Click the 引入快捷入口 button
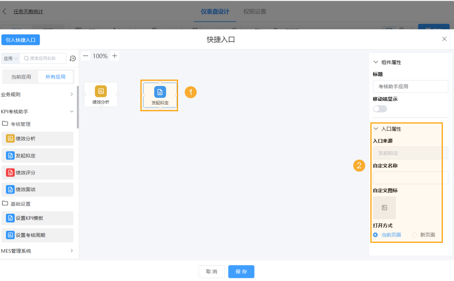Viewport: 454px width, 281px height. tap(20, 40)
